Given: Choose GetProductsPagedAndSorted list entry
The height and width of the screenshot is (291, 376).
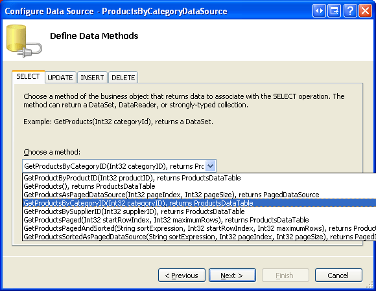Looking at the screenshot, I should point(199,228).
